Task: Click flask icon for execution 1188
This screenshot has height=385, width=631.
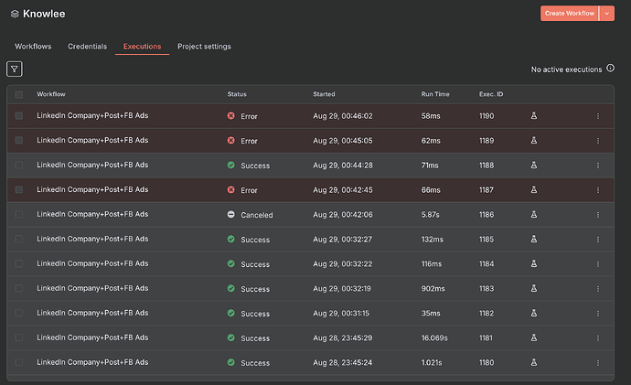Action: [x=534, y=165]
